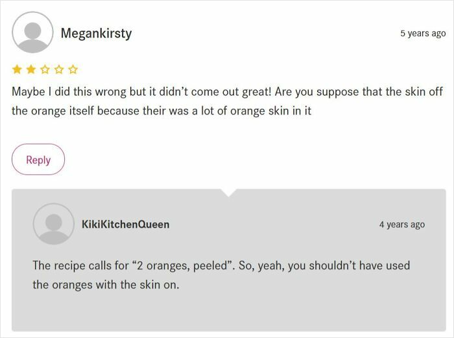454x338 pixels.
Task: Click the first filled gold star
Action: click(x=17, y=69)
